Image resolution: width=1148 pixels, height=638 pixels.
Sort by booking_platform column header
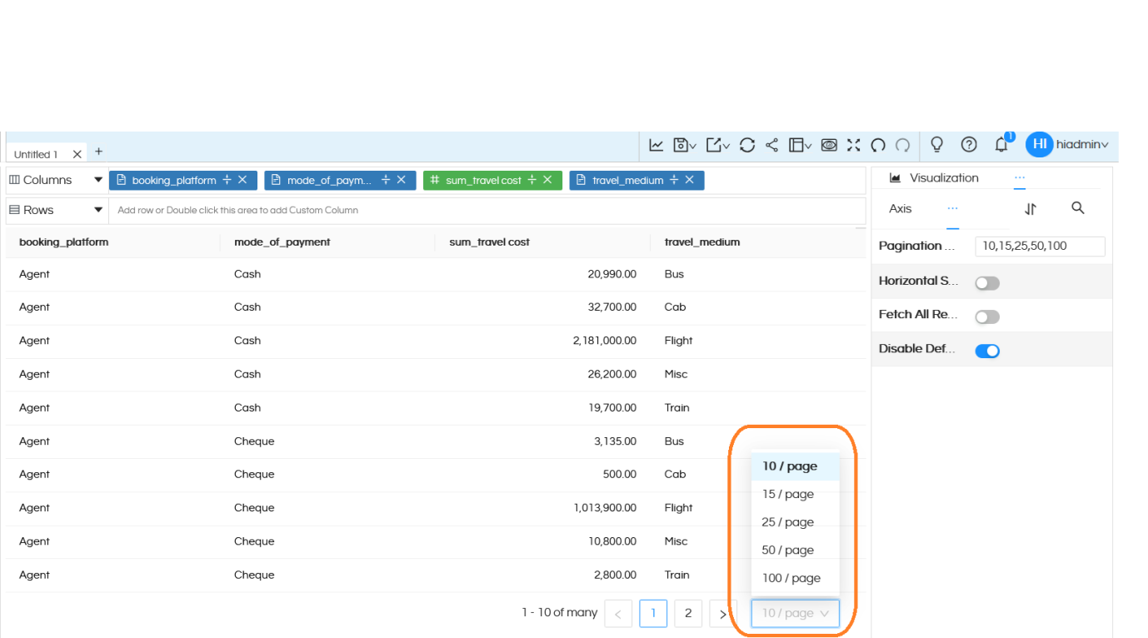(64, 242)
